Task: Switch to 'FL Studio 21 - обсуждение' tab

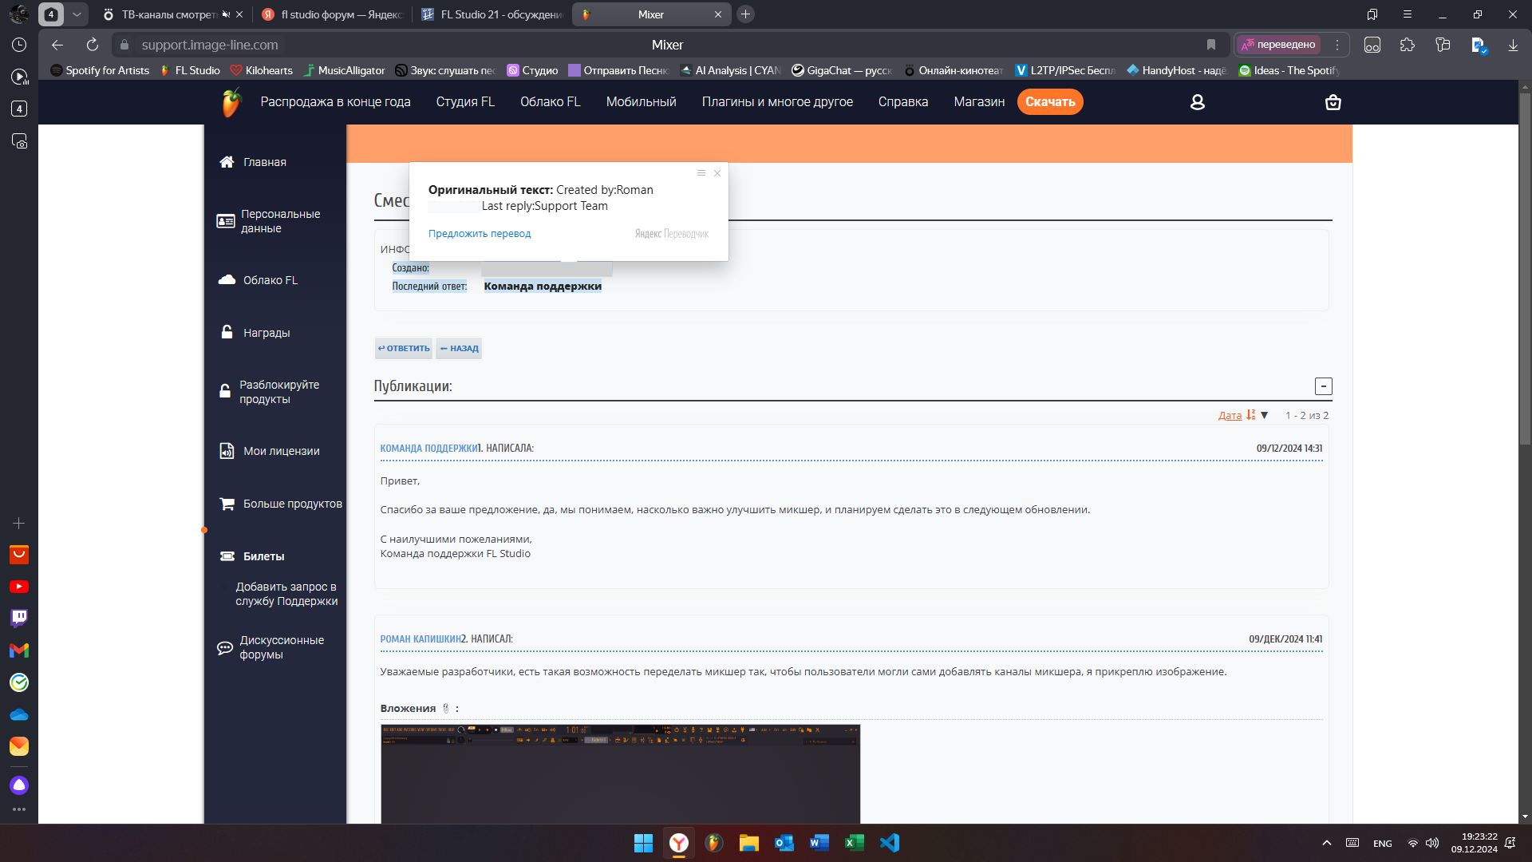Action: click(492, 14)
